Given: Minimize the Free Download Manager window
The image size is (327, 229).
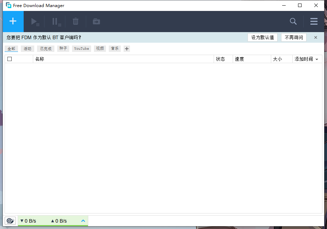Looking at the screenshot, I should click(284, 5).
